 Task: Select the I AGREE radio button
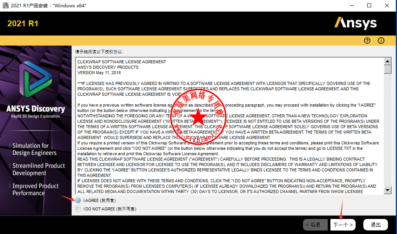tap(78, 200)
